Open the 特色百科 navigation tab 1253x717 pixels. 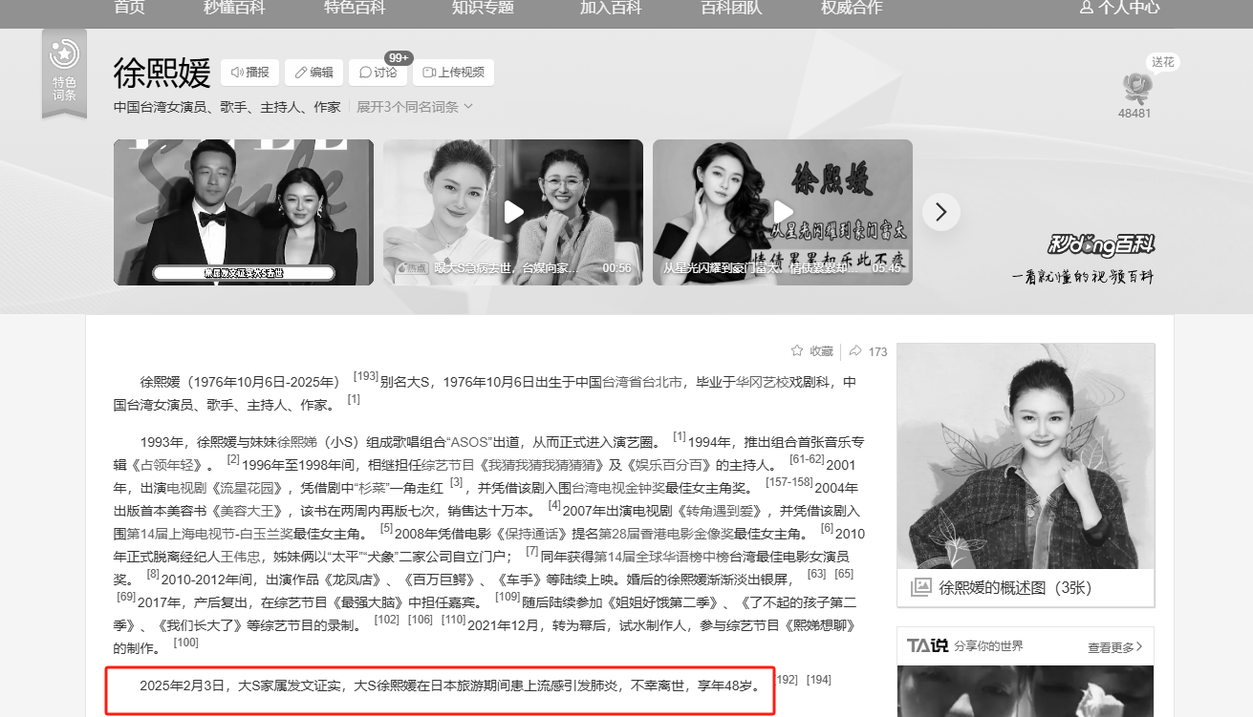[355, 8]
